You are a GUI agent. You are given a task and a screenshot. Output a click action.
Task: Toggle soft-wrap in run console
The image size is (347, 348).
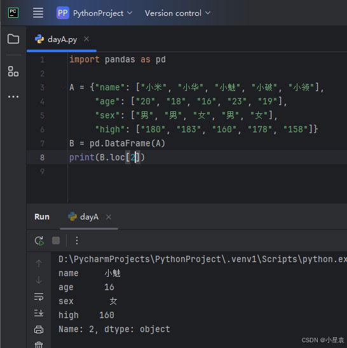[39, 296]
